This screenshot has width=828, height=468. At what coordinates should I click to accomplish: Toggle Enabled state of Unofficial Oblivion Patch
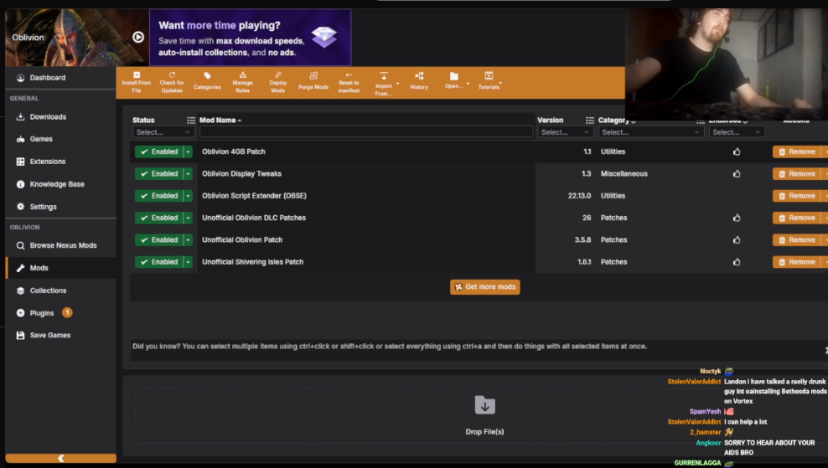click(159, 240)
